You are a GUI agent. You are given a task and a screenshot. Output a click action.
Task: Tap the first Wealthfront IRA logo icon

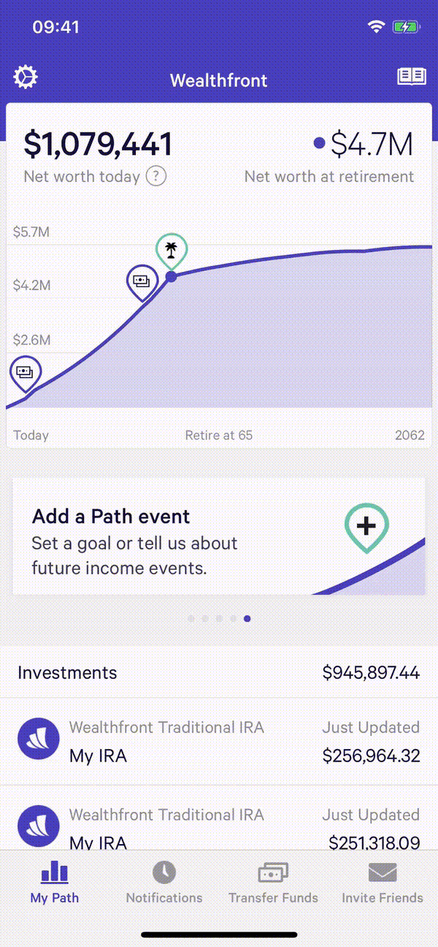click(x=38, y=741)
